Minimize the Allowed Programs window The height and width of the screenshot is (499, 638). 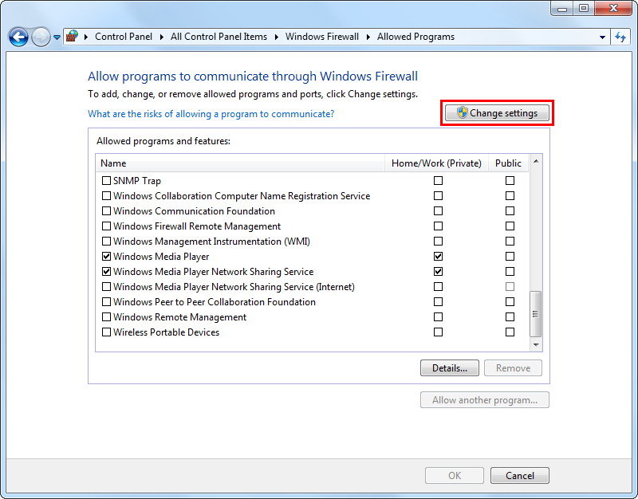tap(562, 8)
